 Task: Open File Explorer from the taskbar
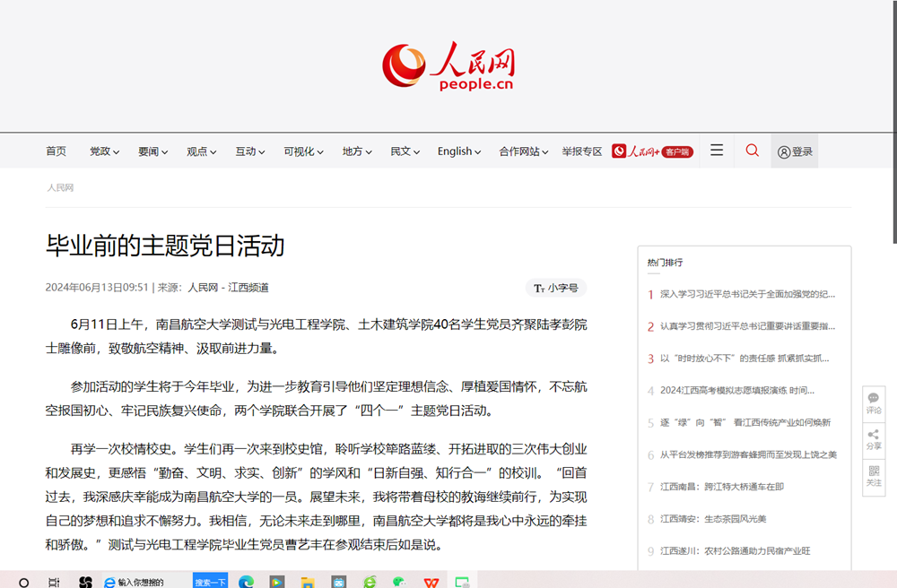click(x=308, y=582)
